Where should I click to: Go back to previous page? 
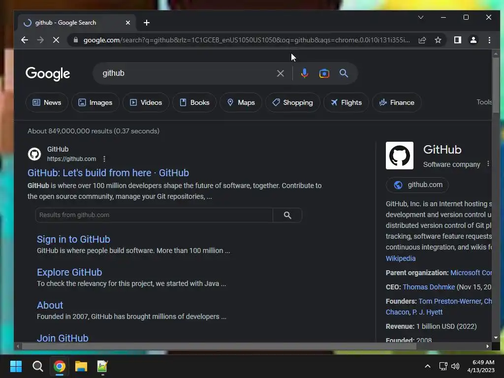[25, 40]
